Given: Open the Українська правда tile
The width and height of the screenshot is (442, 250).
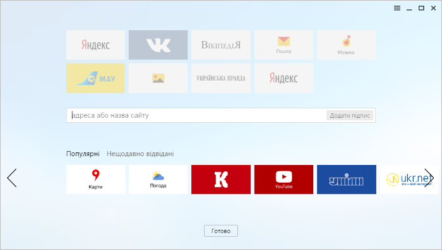Looking at the screenshot, I should click(x=221, y=78).
